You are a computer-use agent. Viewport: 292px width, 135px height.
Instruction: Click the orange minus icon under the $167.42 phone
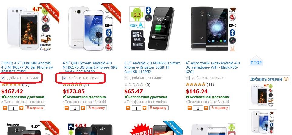click(x=5, y=108)
